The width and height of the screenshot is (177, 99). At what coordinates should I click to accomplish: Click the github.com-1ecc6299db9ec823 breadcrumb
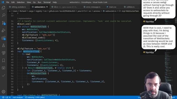(x=62, y=11)
